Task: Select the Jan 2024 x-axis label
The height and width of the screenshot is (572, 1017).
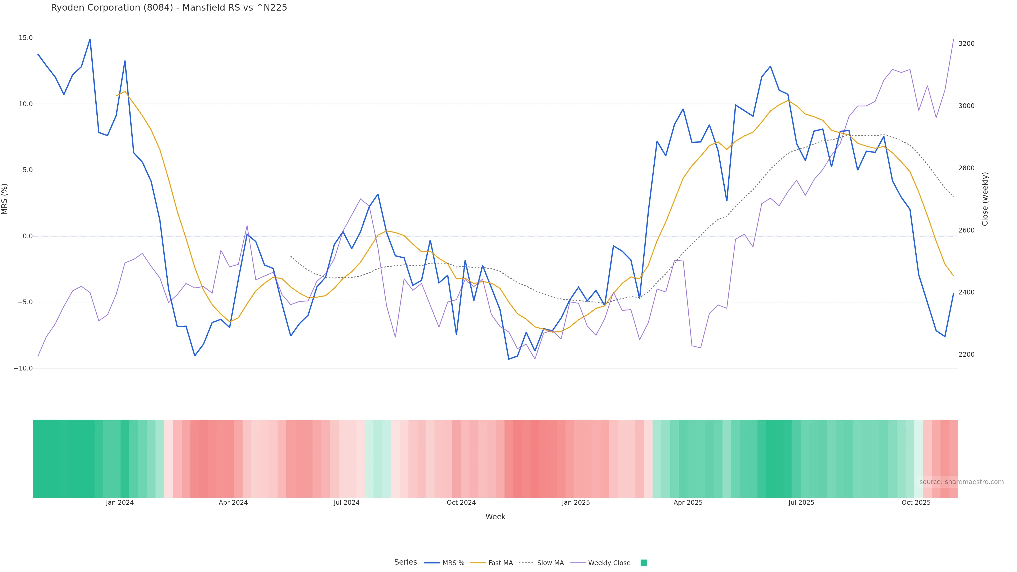Action: (120, 503)
